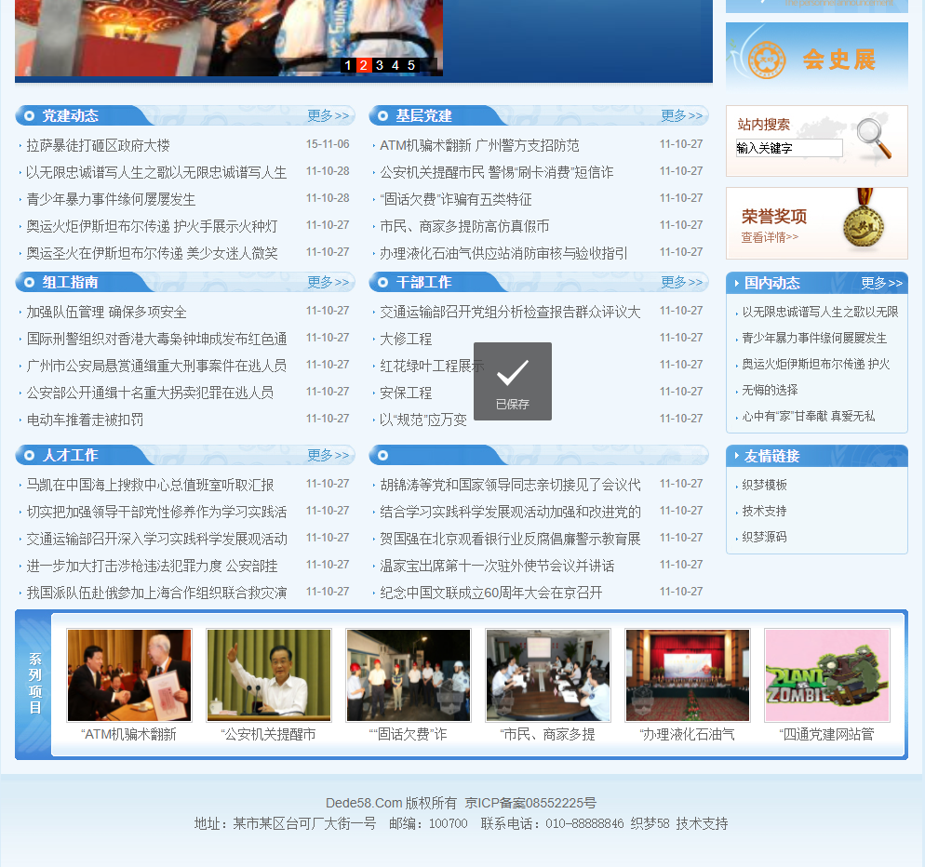
Task: Expand 更多 in 干部工作 section
Action: 682,282
